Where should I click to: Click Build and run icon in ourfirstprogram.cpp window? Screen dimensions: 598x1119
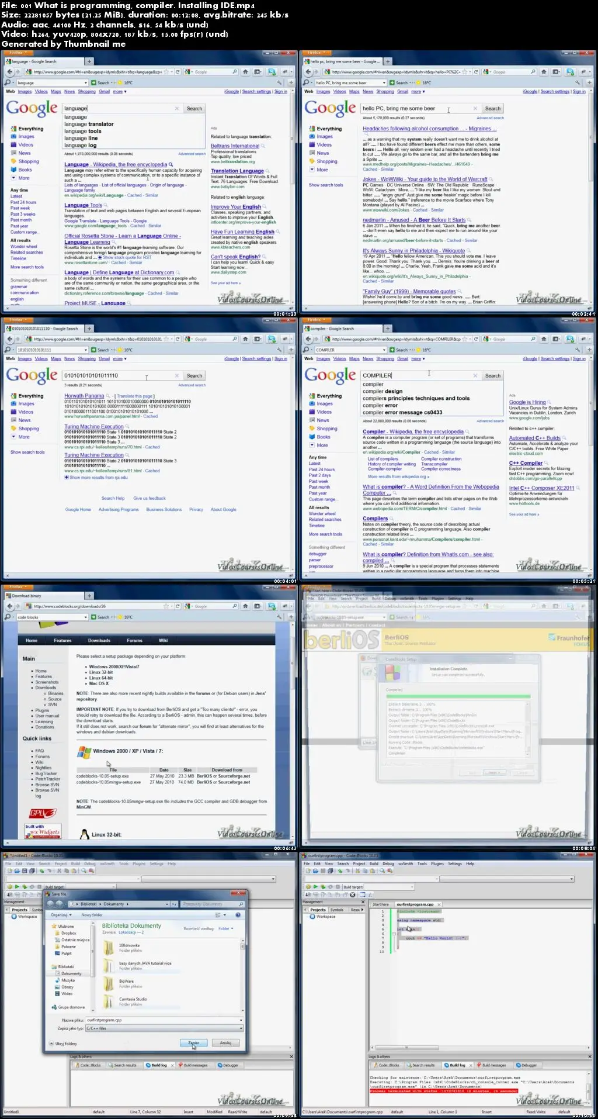322,887
